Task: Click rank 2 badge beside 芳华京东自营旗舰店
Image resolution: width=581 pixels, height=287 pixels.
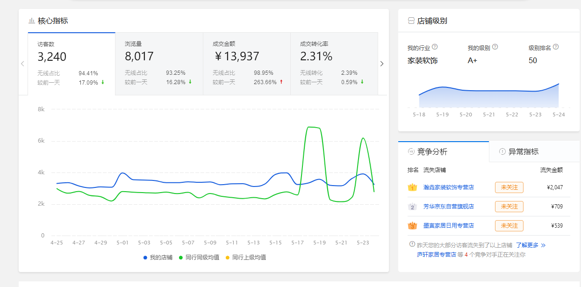Action: click(x=412, y=206)
